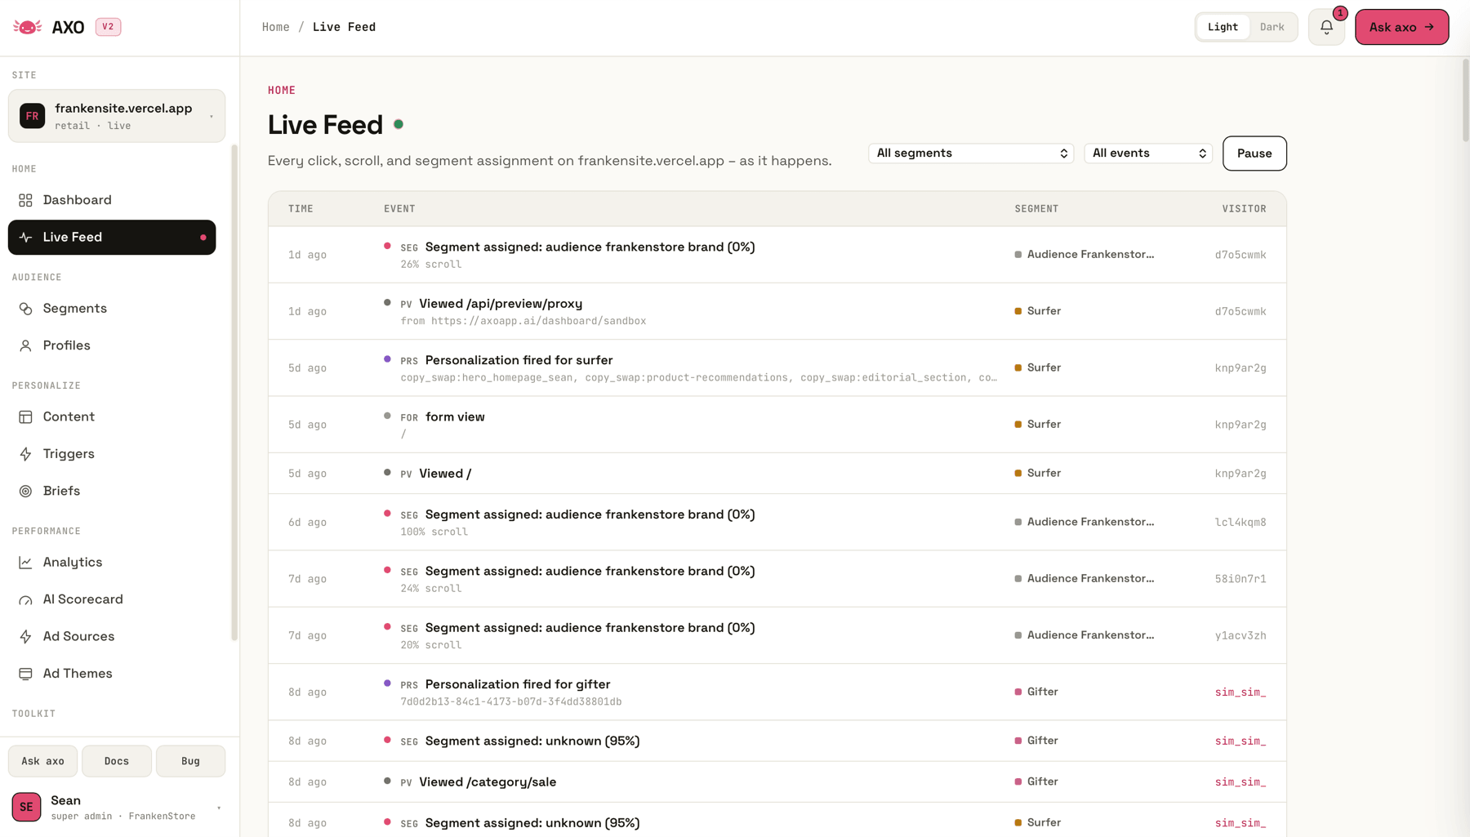Click the SE user avatar

[x=26, y=807]
